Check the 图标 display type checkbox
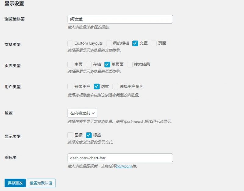The image size is (244, 191). click(70, 135)
